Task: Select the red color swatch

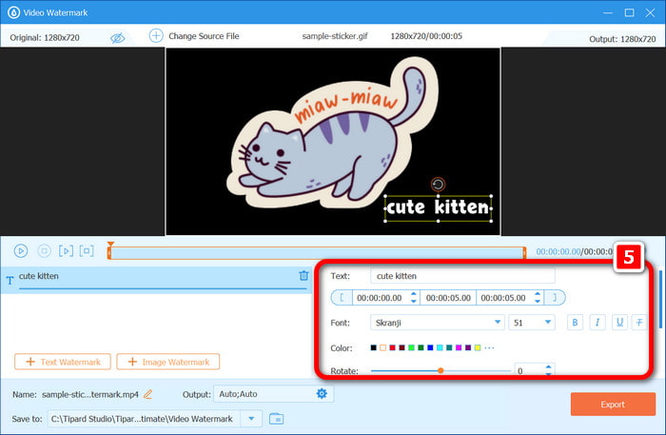Action: point(392,347)
